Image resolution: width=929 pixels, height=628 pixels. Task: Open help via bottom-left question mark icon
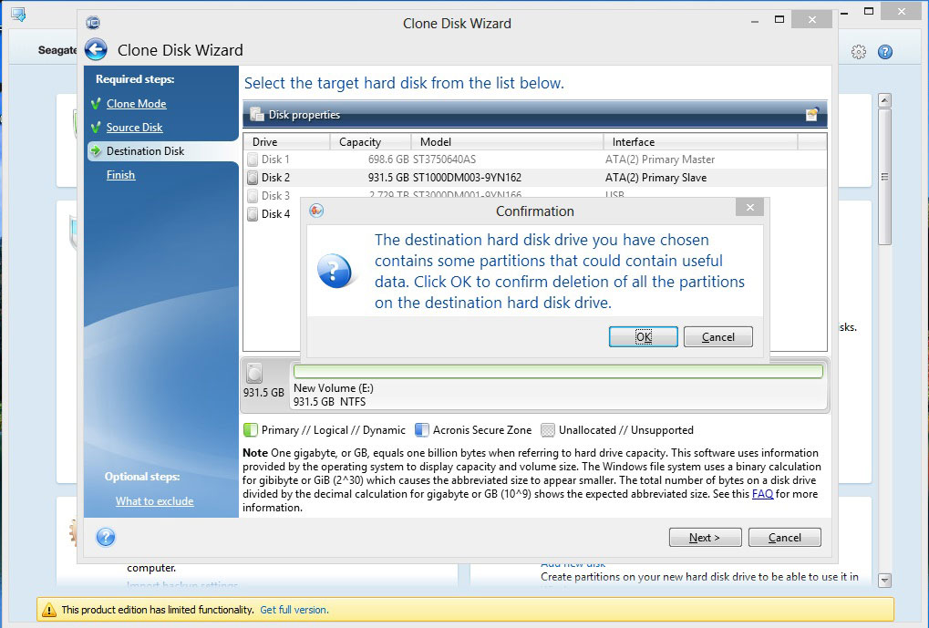click(x=106, y=537)
